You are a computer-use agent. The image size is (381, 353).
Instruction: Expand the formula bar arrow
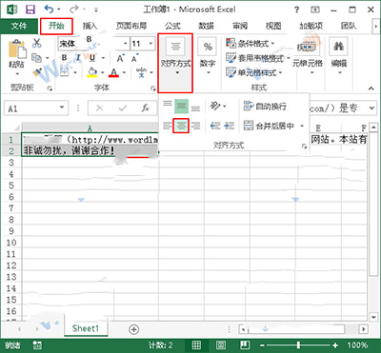pyautogui.click(x=371, y=108)
